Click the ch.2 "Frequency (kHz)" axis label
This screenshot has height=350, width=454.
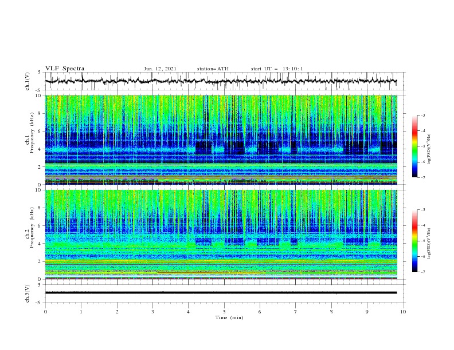point(32,228)
